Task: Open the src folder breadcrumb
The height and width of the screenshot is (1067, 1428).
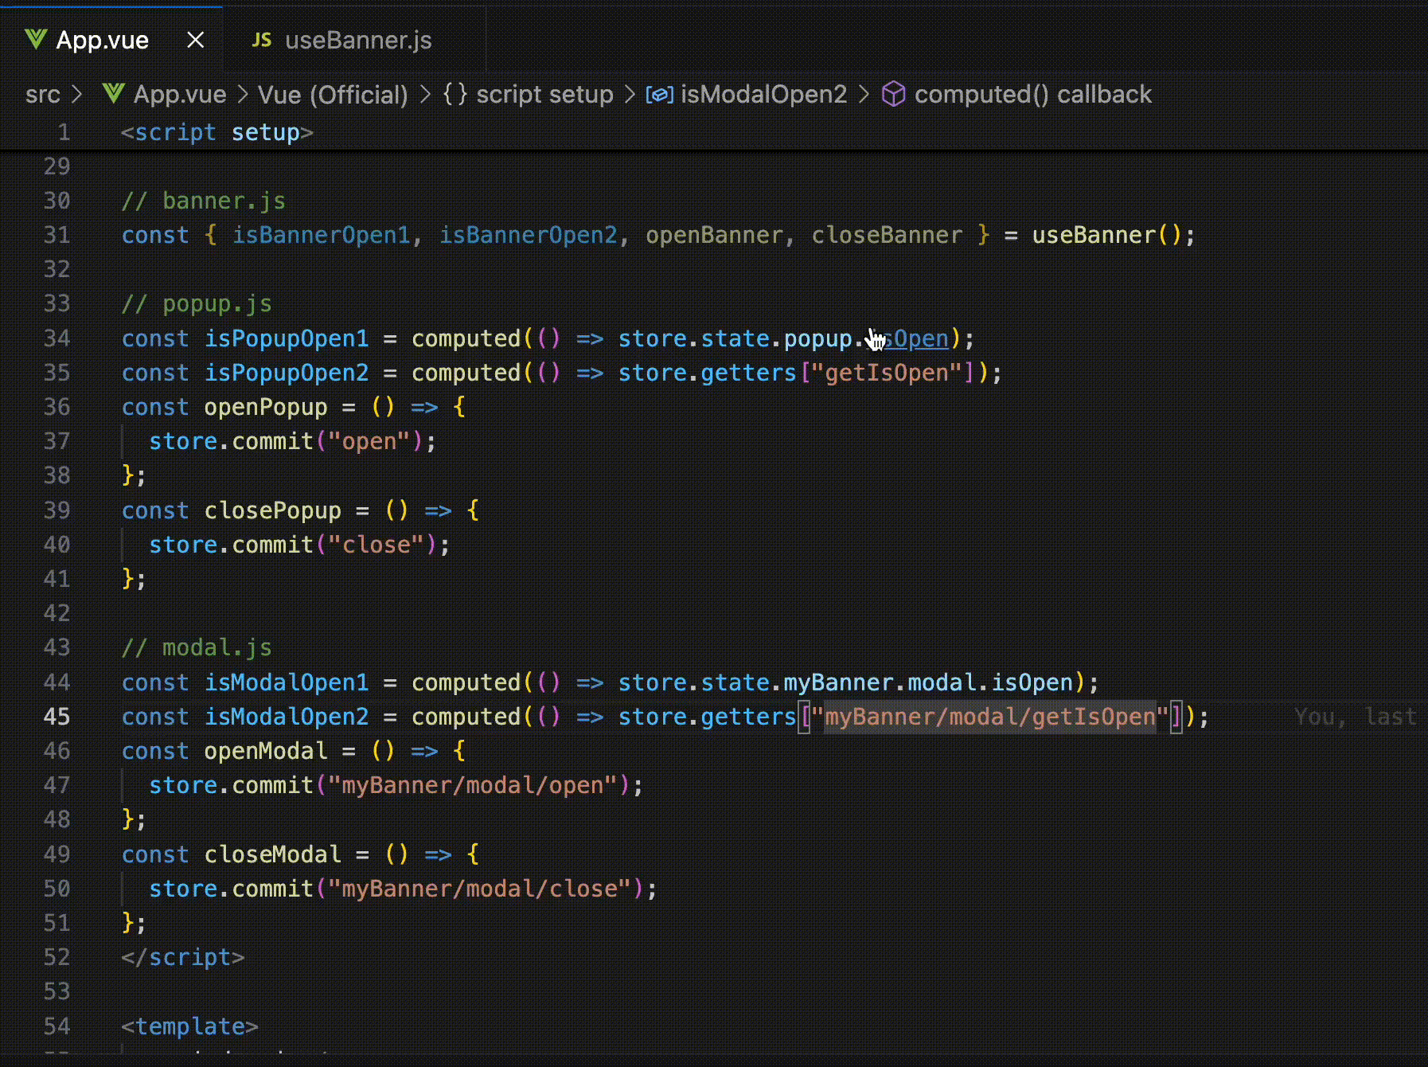Action: tap(43, 95)
